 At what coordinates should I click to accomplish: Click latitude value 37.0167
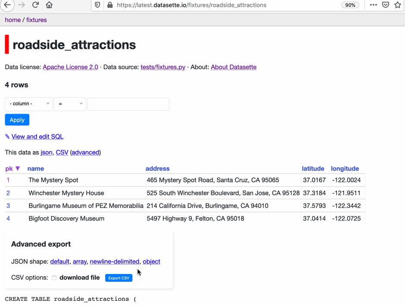pos(314,180)
